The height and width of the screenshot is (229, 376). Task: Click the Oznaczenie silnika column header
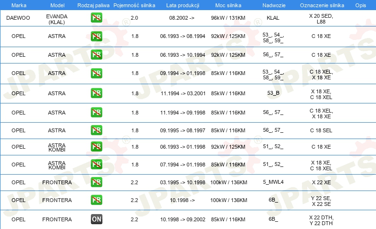322,5
